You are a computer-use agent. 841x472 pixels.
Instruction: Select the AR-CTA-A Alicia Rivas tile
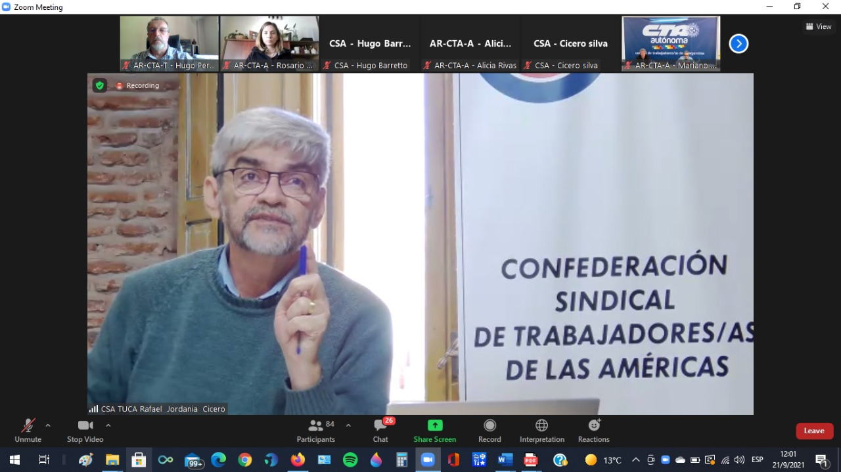pos(470,43)
